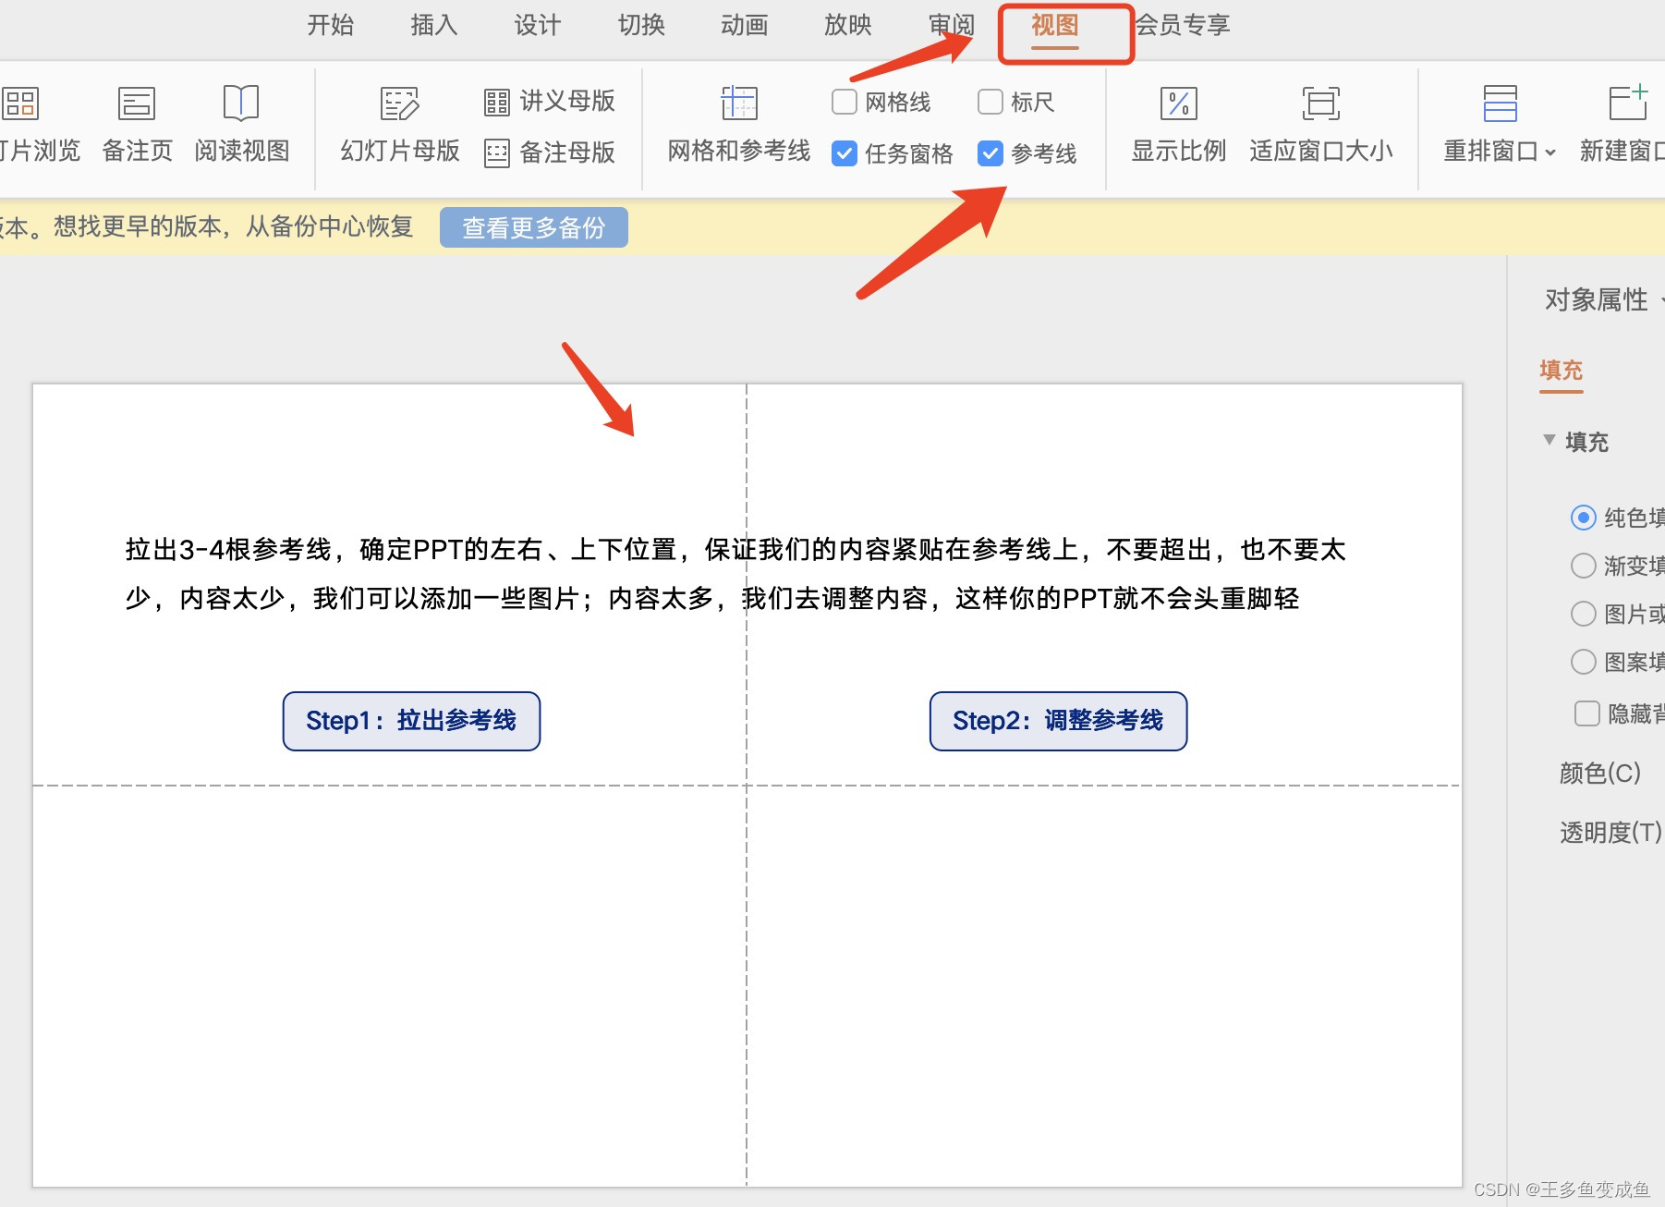Viewport: 1665px width, 1207px height.
Task: Switch to Reading View (阅读视图)
Action: (x=241, y=126)
